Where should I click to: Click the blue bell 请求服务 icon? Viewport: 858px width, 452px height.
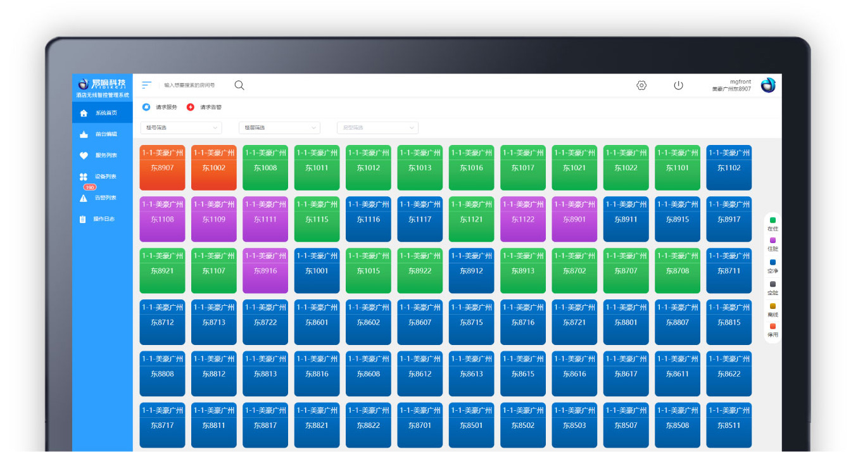146,107
